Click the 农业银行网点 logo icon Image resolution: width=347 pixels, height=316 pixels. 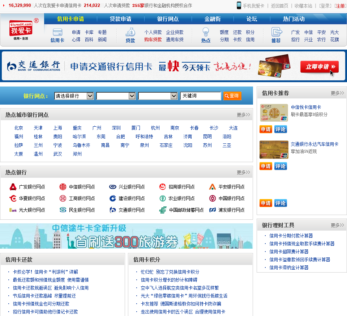coord(163,198)
